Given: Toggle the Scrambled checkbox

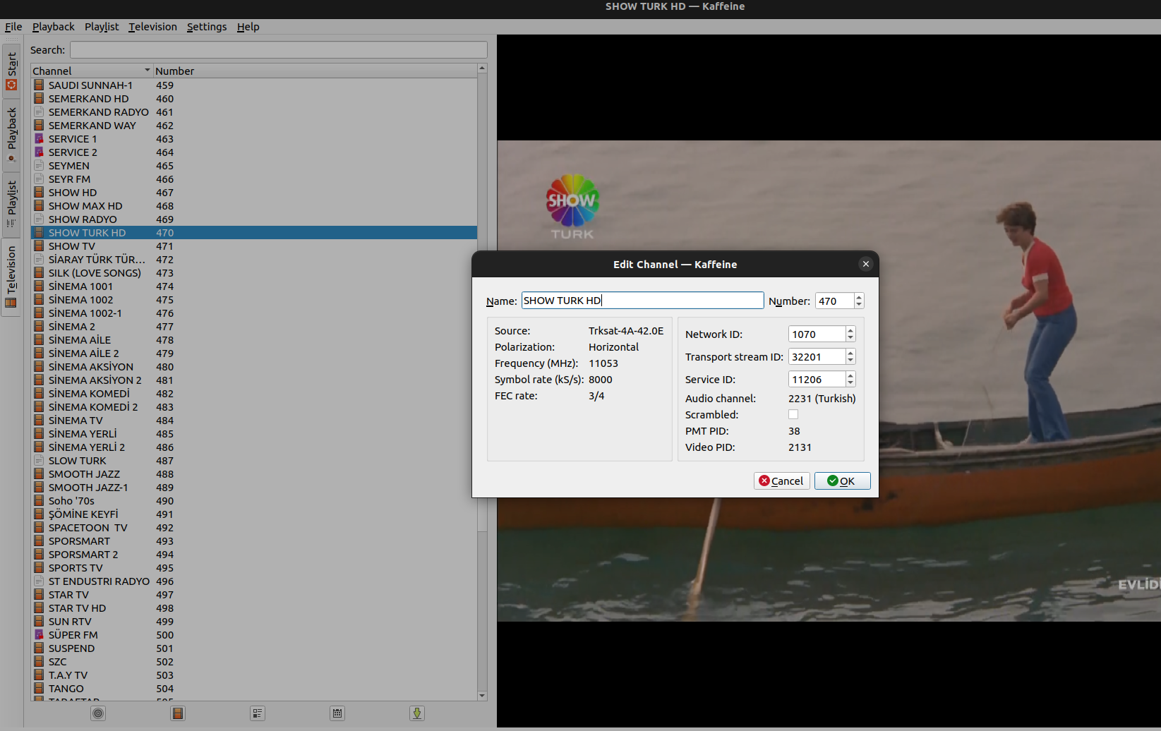Looking at the screenshot, I should pyautogui.click(x=793, y=415).
